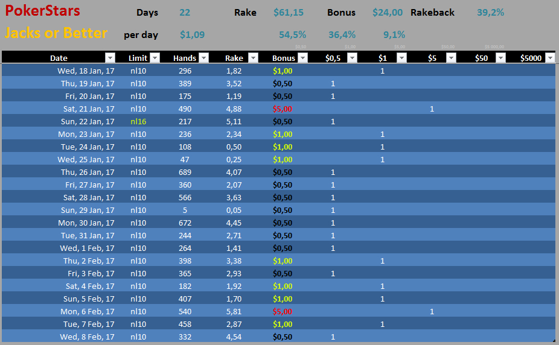The image size is (559, 345).
Task: Select the hands cell 689
Action: 185,172
